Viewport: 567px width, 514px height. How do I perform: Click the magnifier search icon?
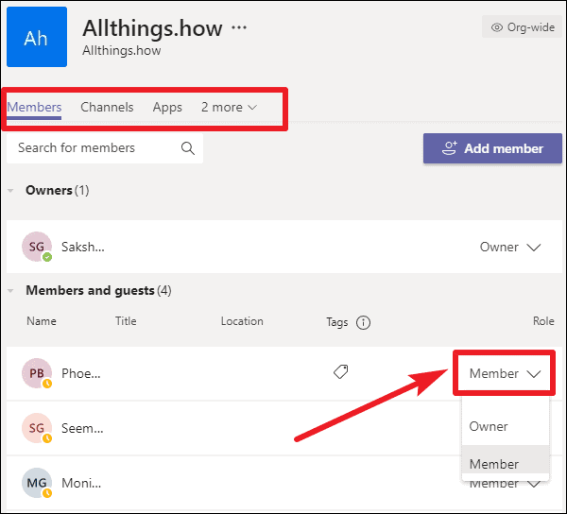pos(188,148)
